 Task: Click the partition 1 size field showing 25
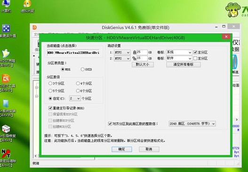click(x=142, y=52)
